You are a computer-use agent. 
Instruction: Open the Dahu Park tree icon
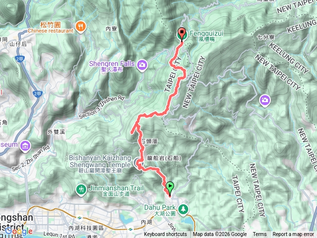183,210
